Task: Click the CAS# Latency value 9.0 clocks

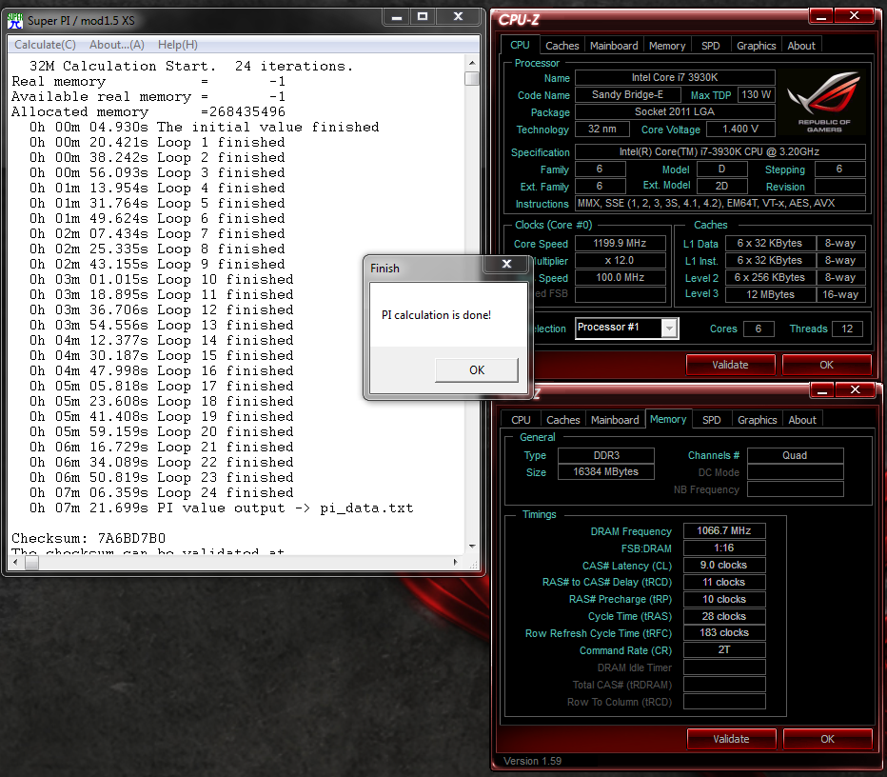Action: [724, 565]
